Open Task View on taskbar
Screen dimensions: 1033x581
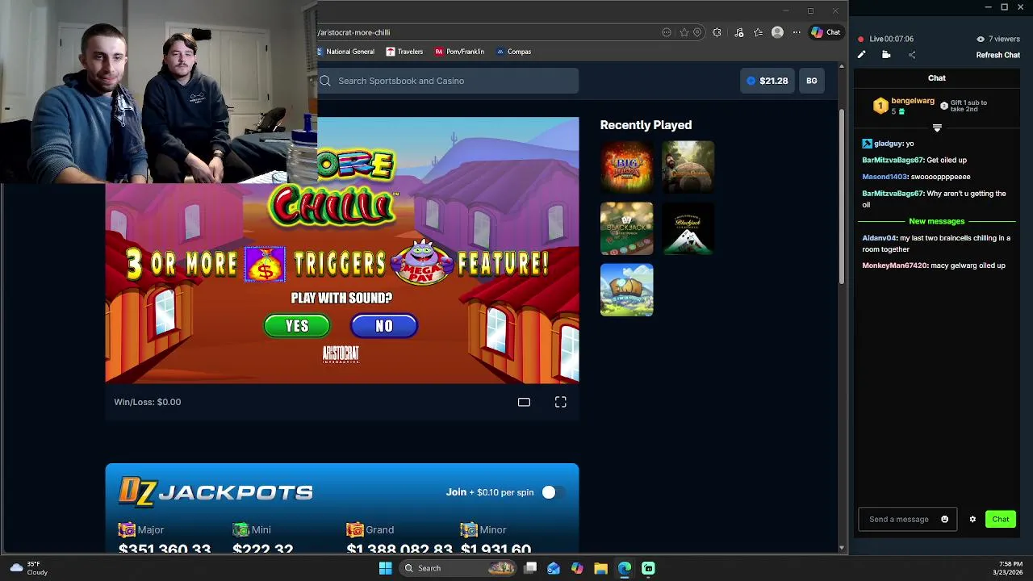coord(530,568)
